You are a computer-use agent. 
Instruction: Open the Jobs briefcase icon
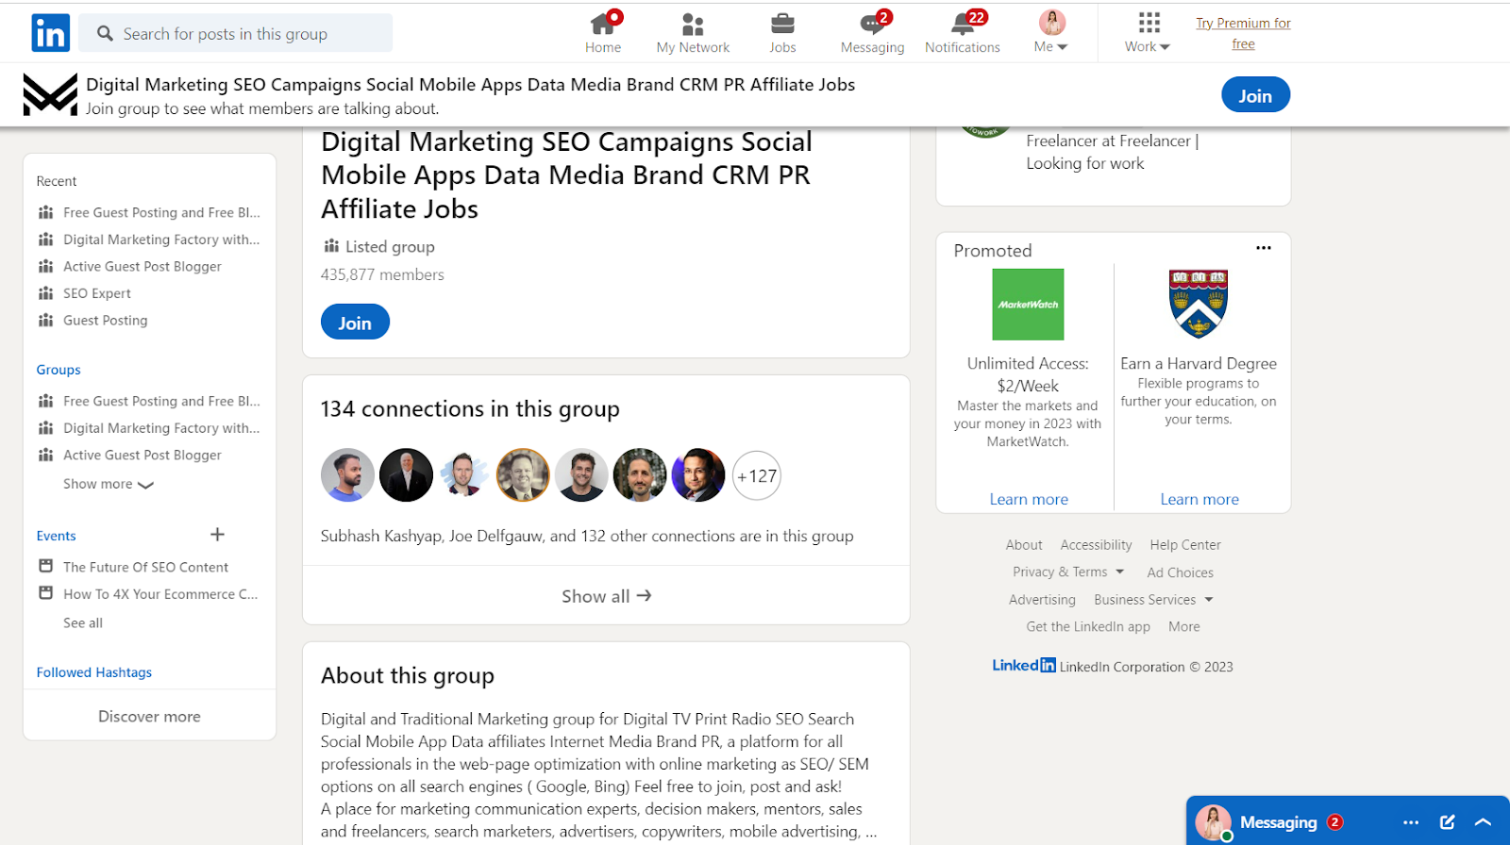tap(782, 25)
